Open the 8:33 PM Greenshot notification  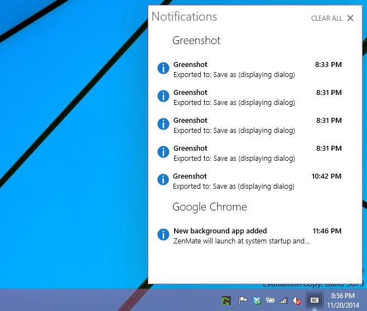[x=234, y=69]
